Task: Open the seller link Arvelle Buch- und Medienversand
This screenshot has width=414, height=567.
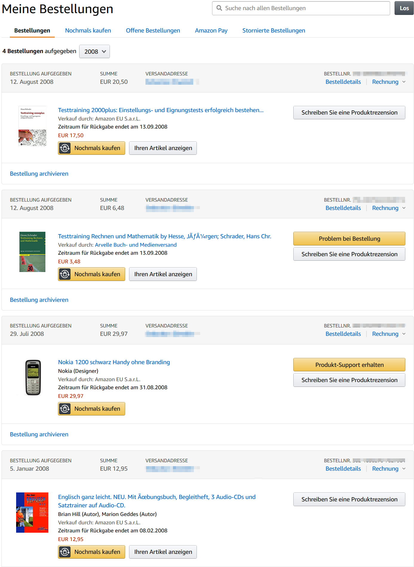Action: tap(136, 245)
